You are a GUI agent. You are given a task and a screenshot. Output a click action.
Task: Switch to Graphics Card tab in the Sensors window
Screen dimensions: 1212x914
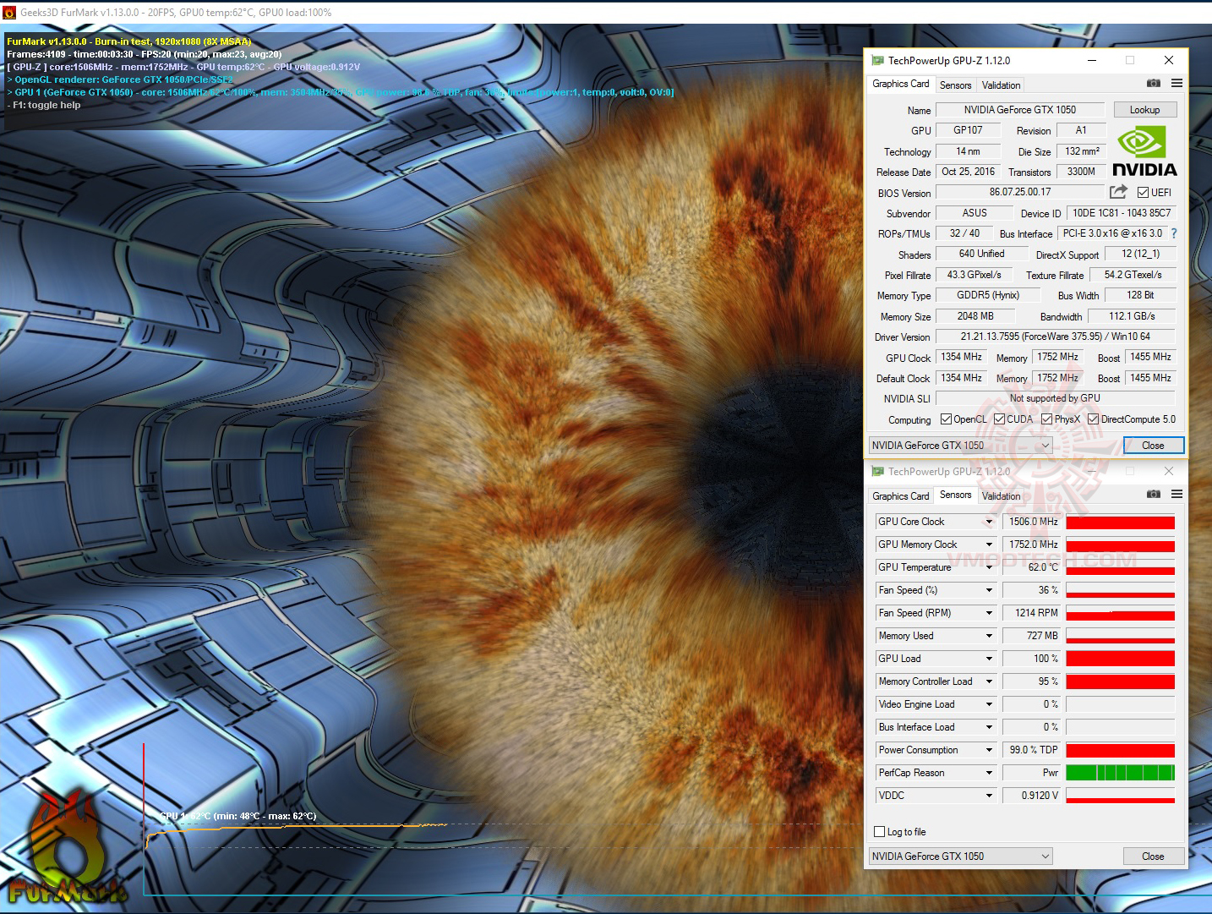click(x=901, y=496)
